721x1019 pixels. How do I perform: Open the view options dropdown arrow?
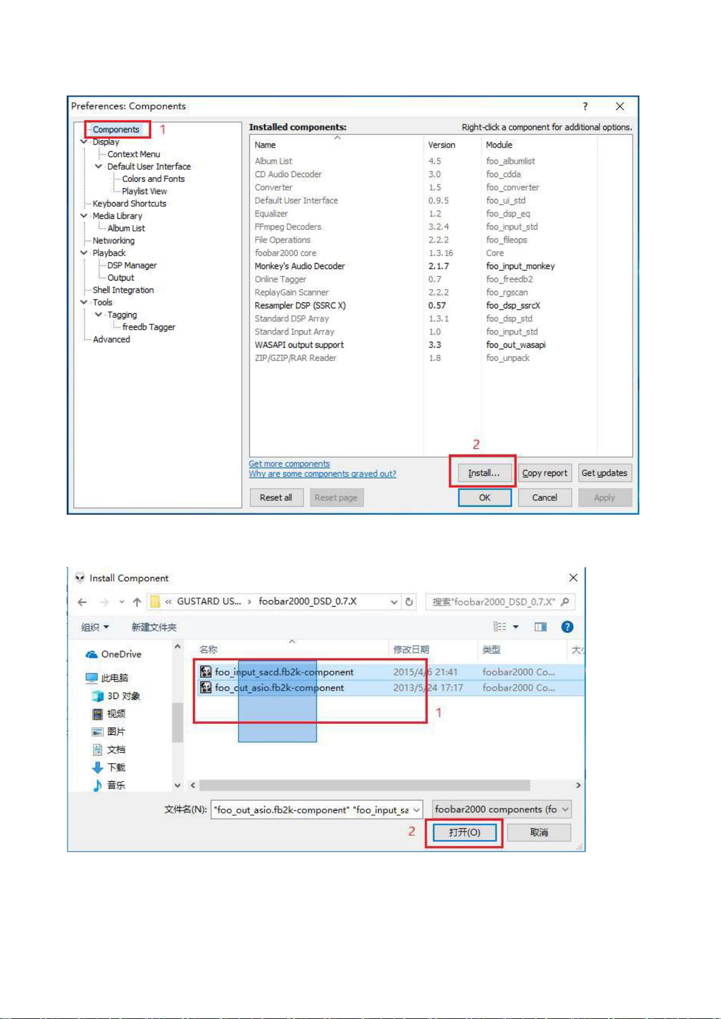click(x=516, y=627)
